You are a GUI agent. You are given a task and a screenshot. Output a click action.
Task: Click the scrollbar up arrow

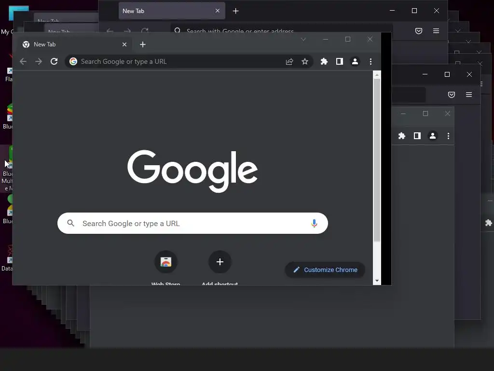click(x=377, y=75)
